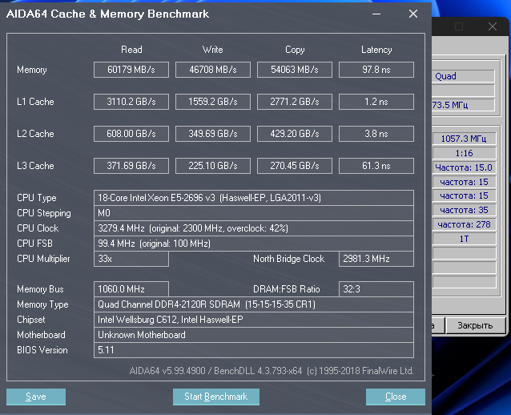
Task: Close AIDA64 window via title bar X
Action: click(x=413, y=14)
